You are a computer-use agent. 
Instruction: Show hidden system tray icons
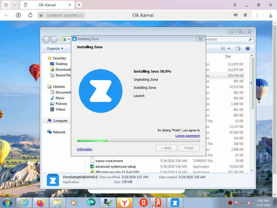pos(224,203)
